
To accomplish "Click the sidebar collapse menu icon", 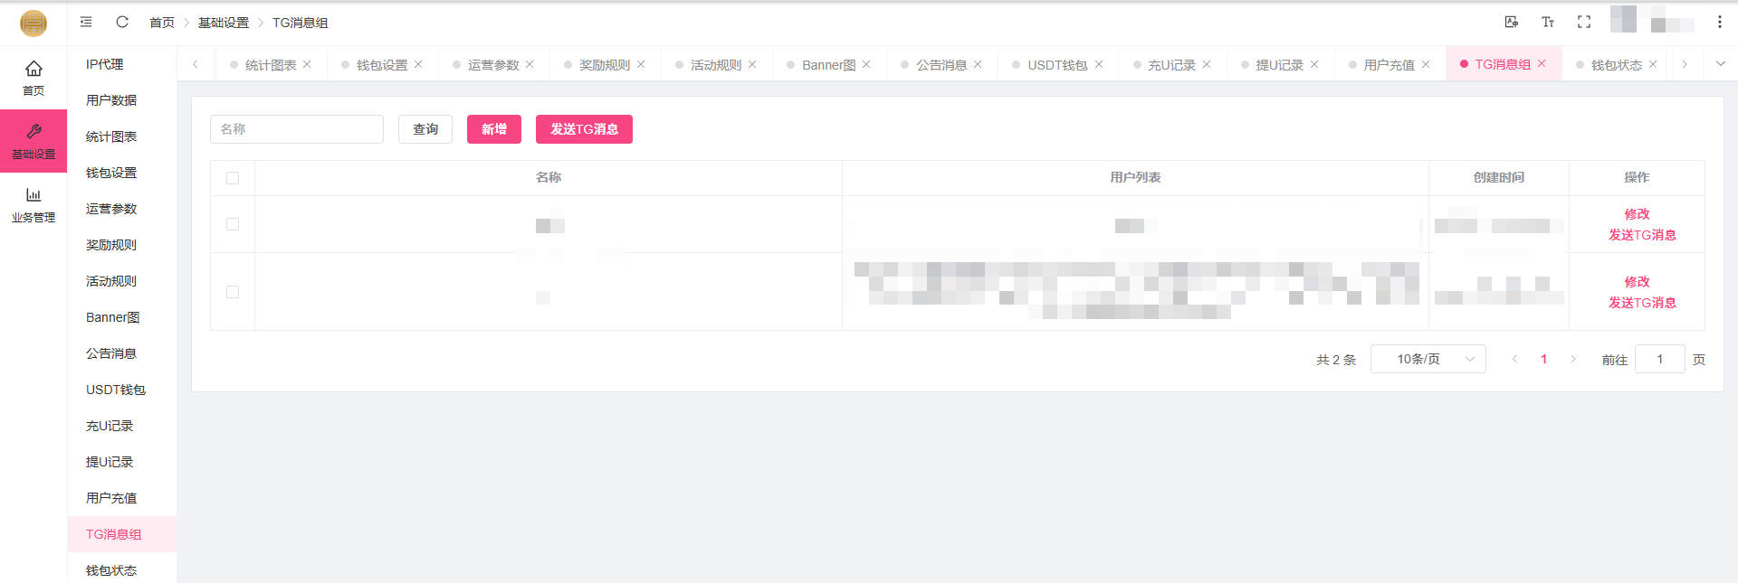I will (86, 22).
